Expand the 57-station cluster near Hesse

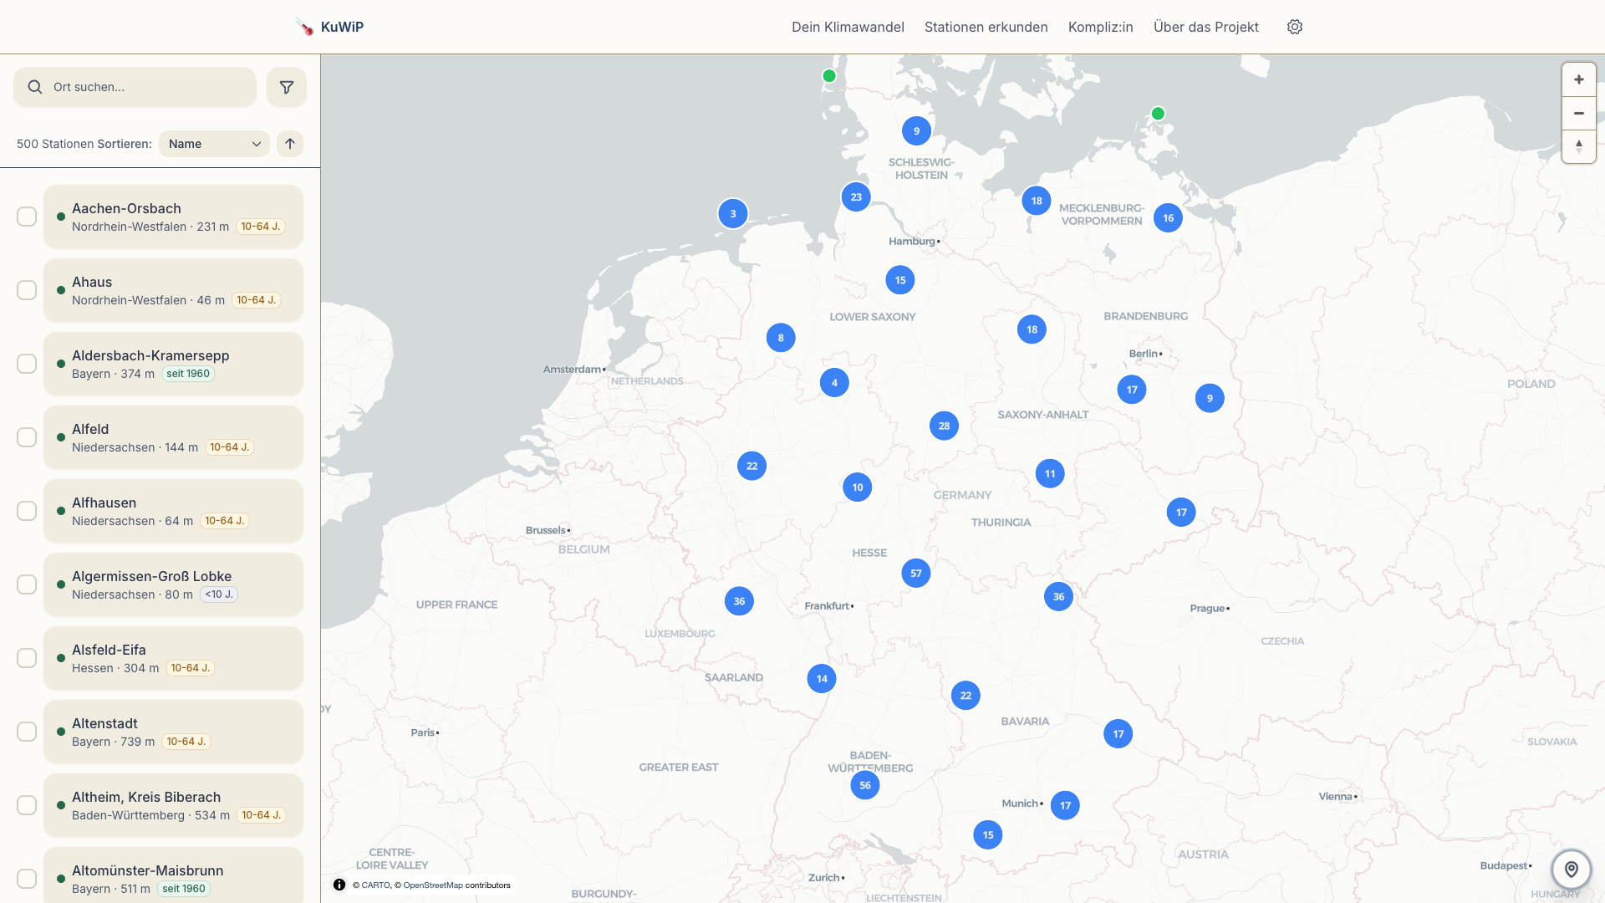coord(916,573)
